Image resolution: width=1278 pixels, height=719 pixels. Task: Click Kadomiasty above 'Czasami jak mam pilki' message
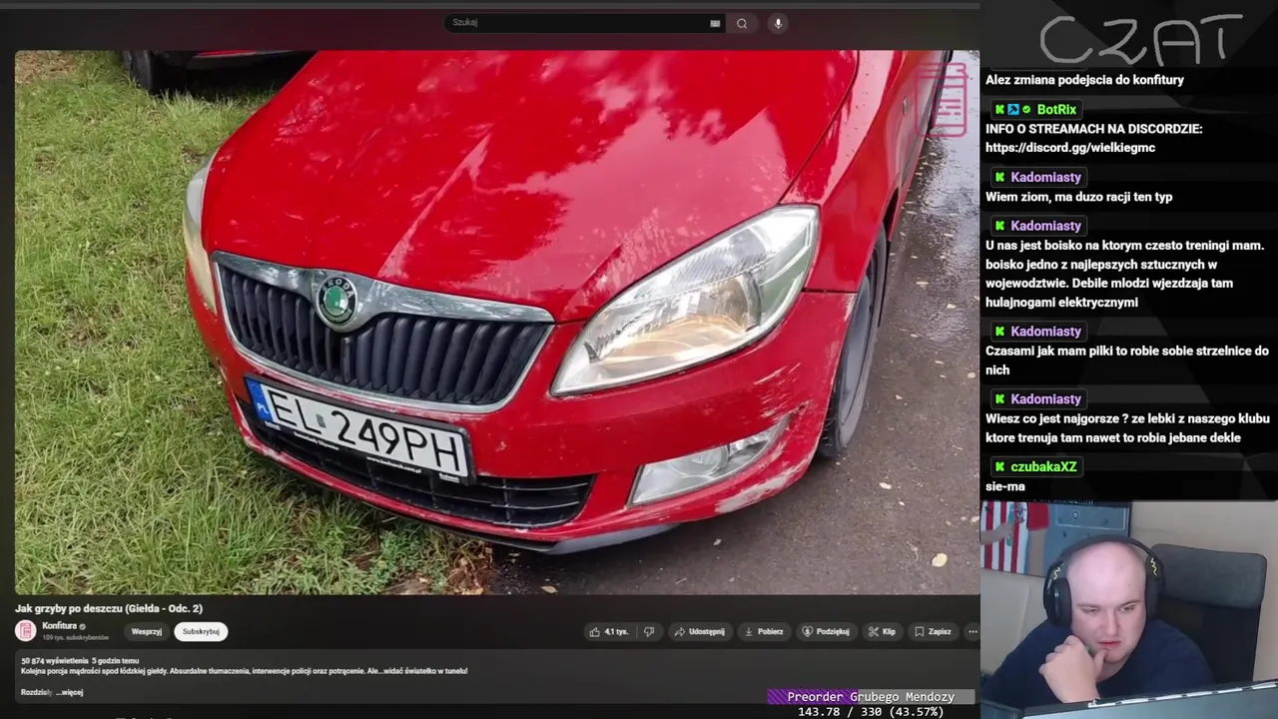pos(1045,332)
